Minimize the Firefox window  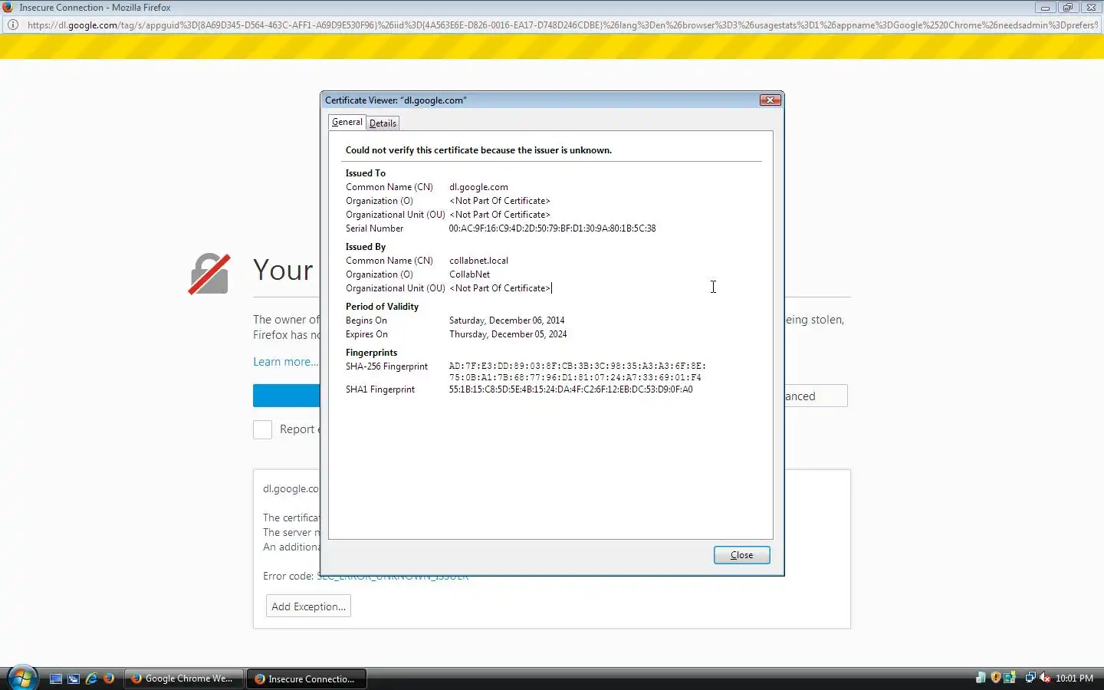coord(1045,7)
